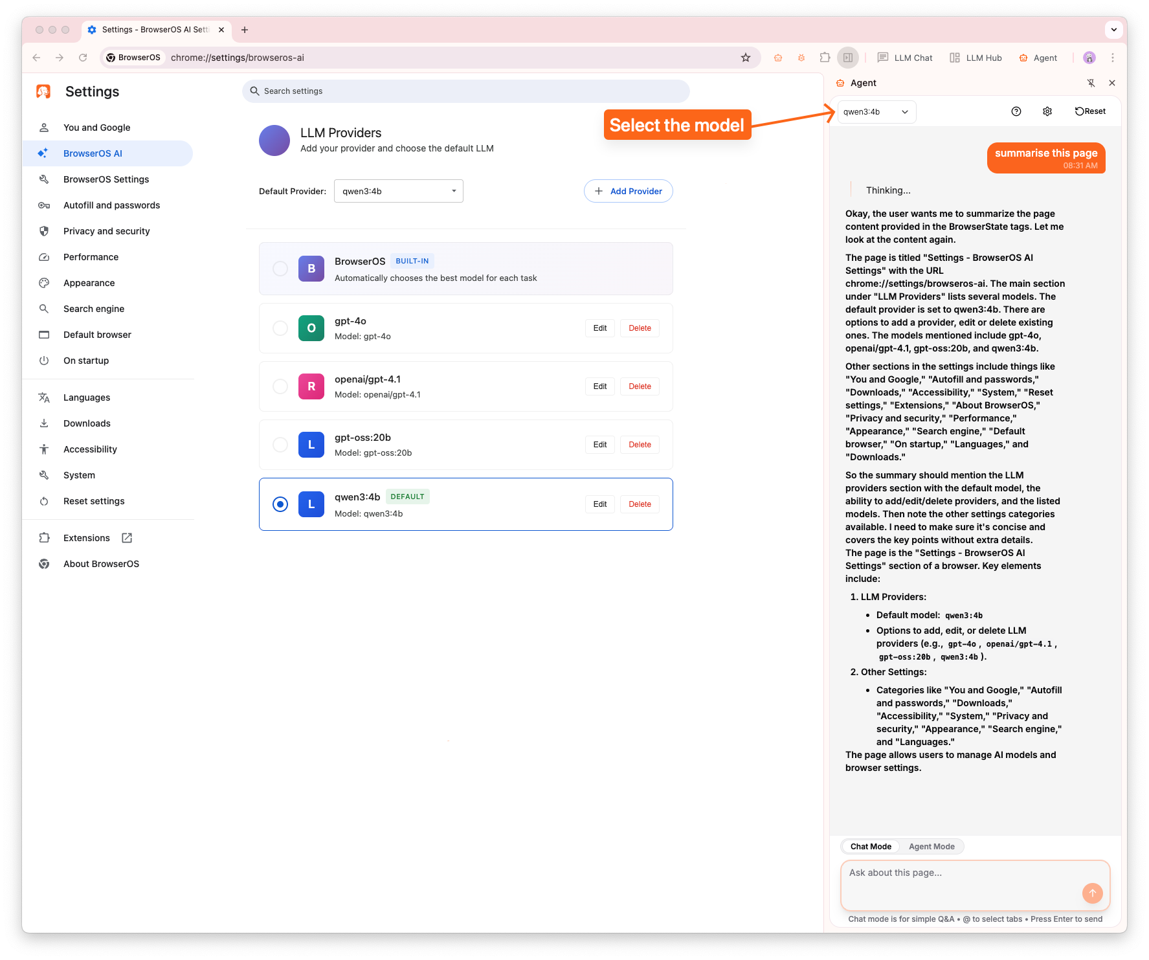Open Autofill and passwords section

[x=107, y=205]
